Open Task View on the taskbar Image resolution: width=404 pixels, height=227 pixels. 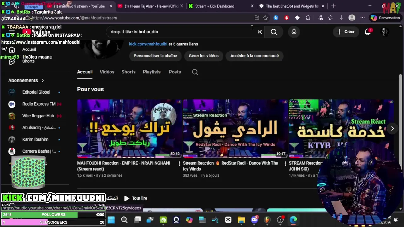(137, 220)
